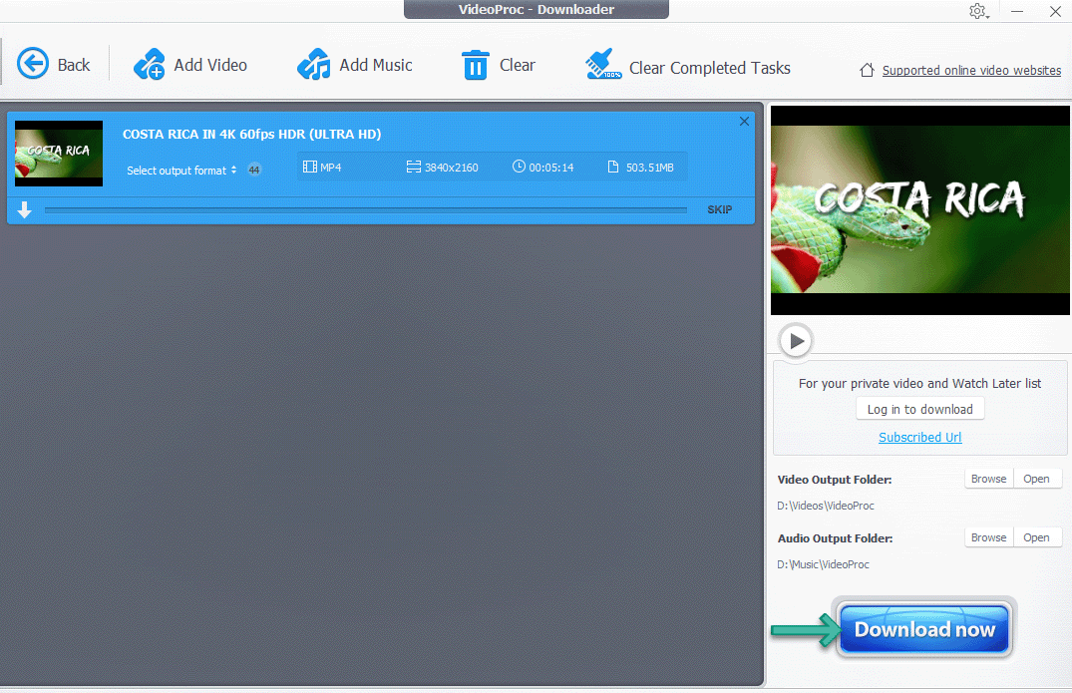The image size is (1072, 693).
Task: Click the Add Music cloud icon
Action: [314, 64]
